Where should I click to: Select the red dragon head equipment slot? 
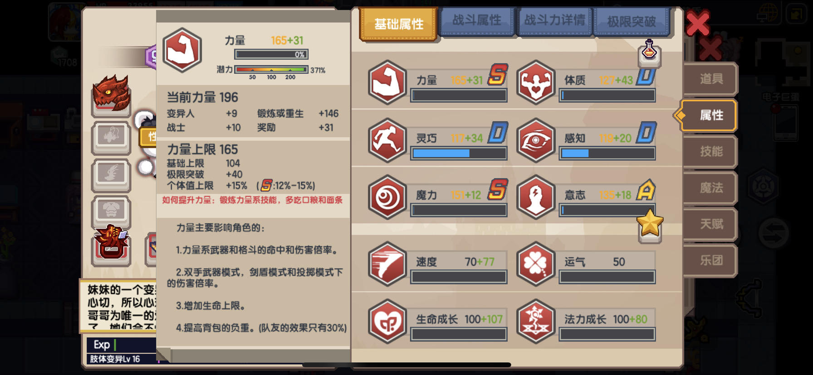[x=111, y=94]
